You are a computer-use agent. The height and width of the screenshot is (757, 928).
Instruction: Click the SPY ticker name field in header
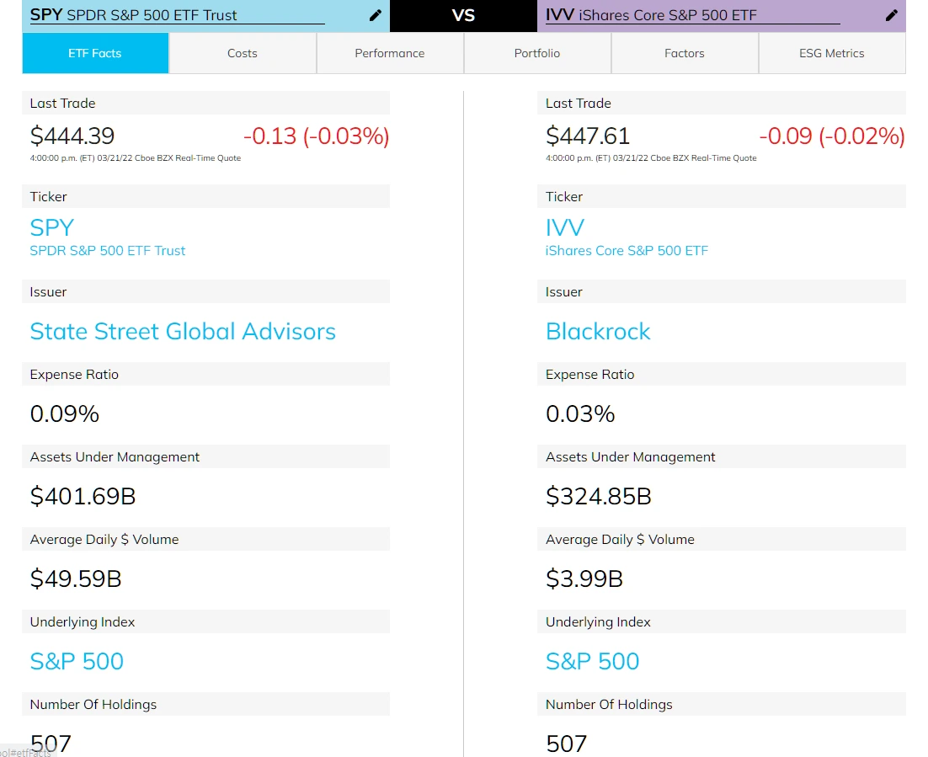coord(177,15)
